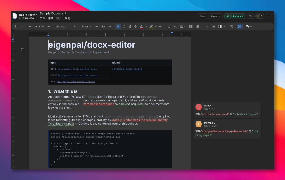285x180 pixels.
Task: Open the 格式 menu
Action: coord(51,18)
